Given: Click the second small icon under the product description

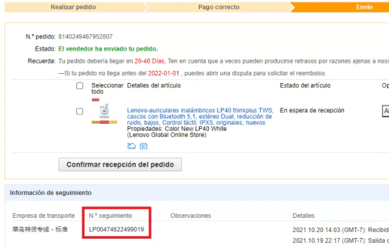Looking at the screenshot, I should coord(144,146).
